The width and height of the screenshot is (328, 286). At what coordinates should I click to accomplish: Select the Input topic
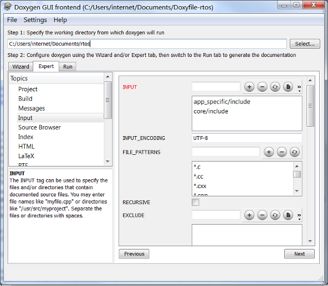pos(60,118)
